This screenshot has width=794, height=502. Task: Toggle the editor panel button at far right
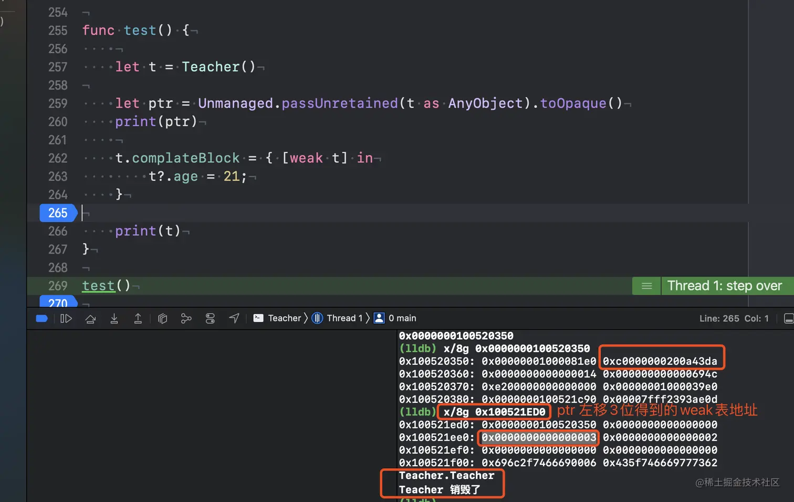pyautogui.click(x=788, y=318)
